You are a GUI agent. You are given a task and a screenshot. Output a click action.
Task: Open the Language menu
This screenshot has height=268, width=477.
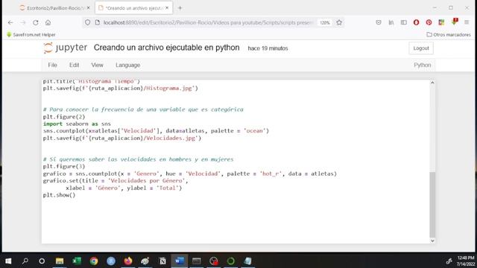pyautogui.click(x=127, y=65)
